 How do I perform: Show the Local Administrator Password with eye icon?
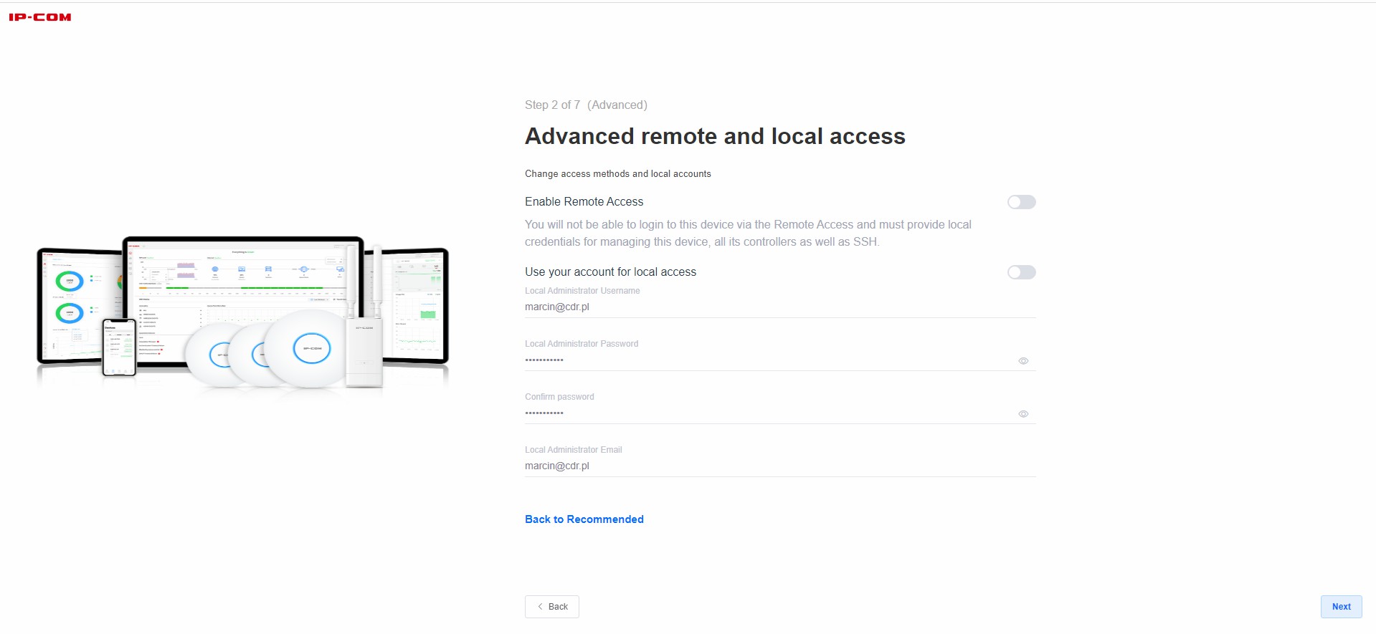[1023, 361]
